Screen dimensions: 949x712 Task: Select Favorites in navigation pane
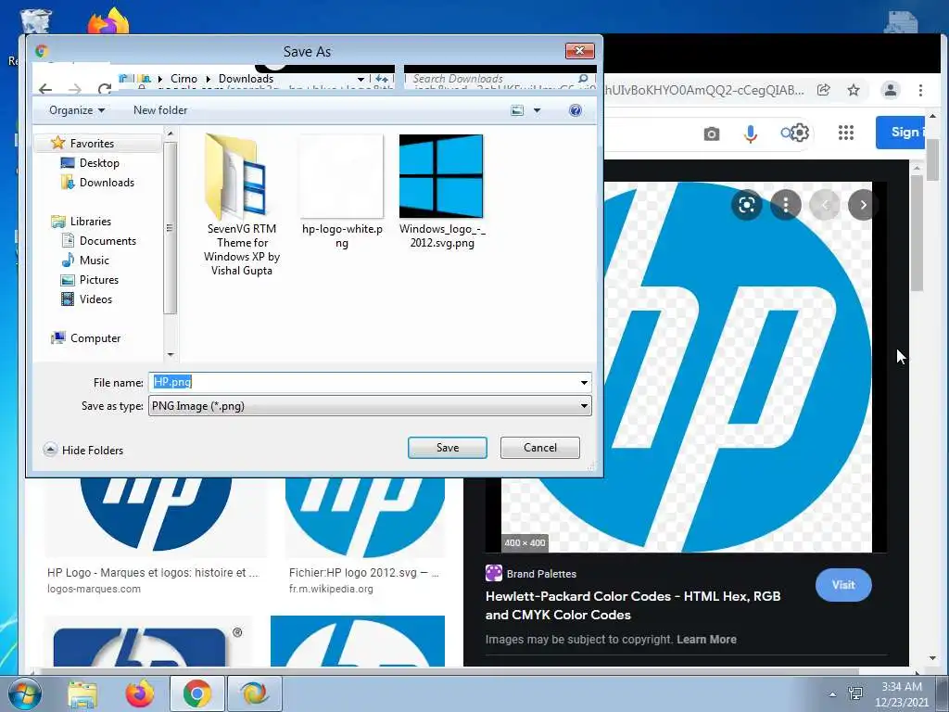[x=92, y=144]
